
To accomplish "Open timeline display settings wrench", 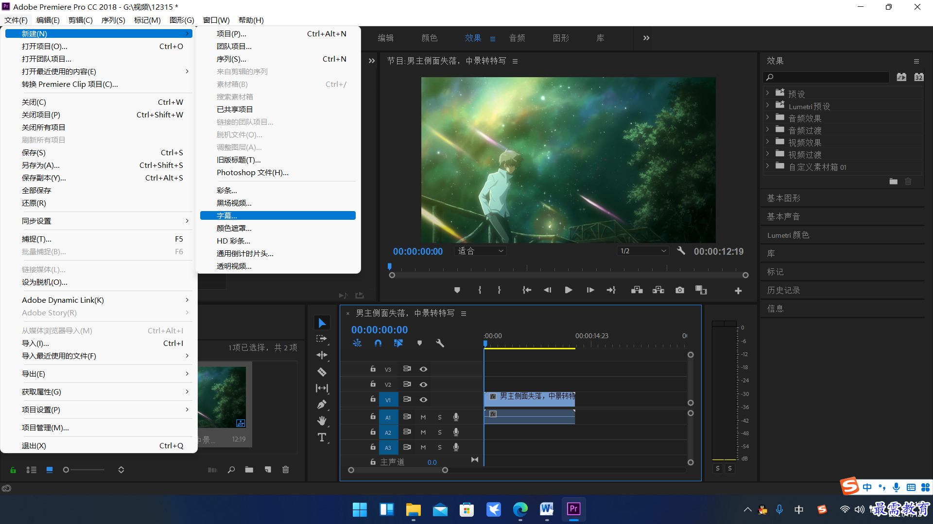I will [440, 344].
